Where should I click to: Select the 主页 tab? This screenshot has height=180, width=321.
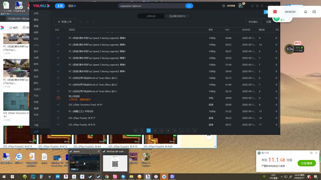coord(60,6)
